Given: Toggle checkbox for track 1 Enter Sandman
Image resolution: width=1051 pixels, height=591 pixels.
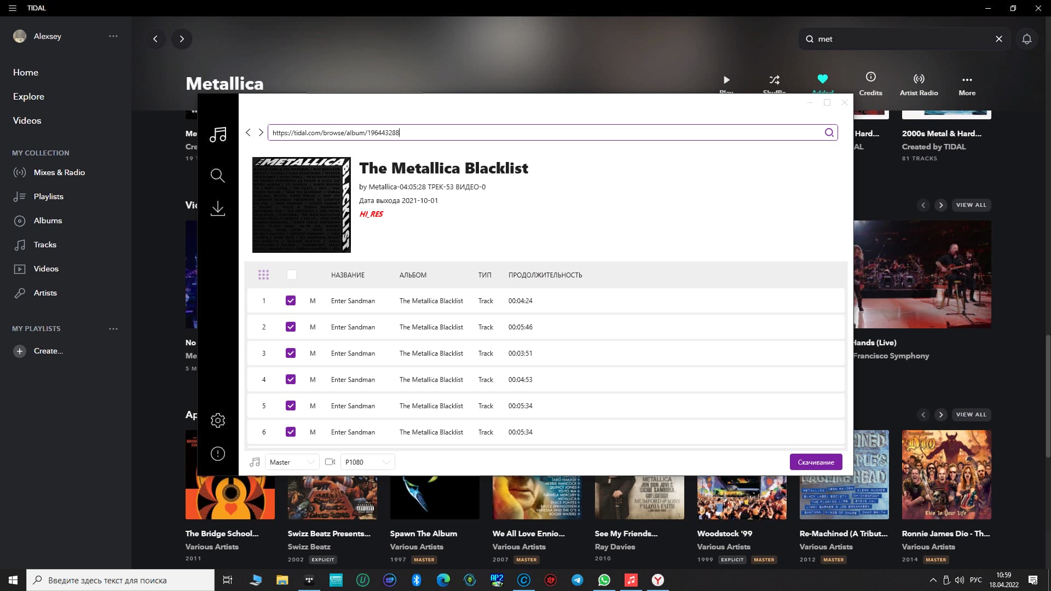Looking at the screenshot, I should coord(291,300).
